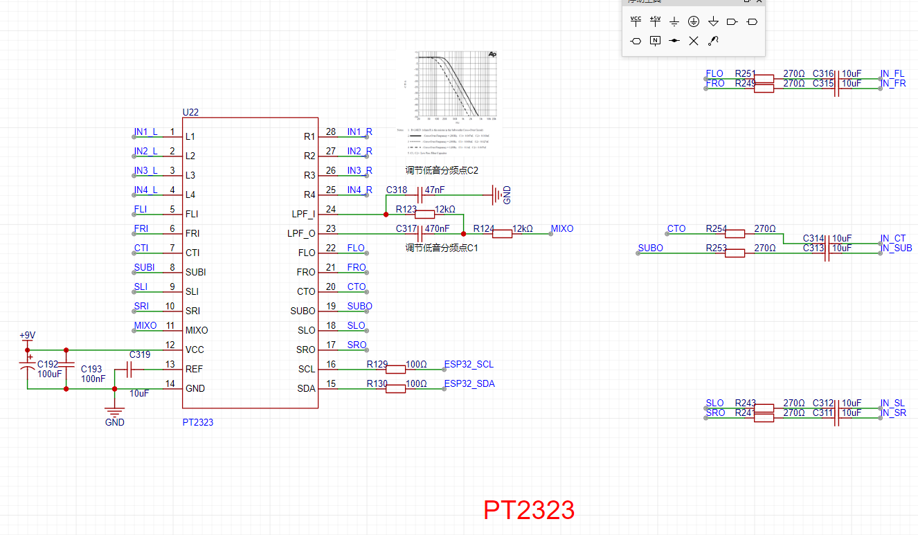Select the IN2_L net label
This screenshot has width=918, height=535.
coord(145,151)
